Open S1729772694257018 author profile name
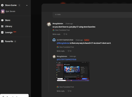 (x=65, y=40)
